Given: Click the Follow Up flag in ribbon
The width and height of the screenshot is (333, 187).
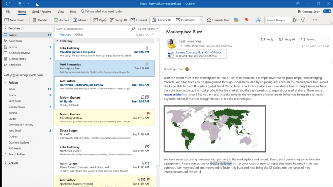Looking at the screenshot, I should 246,20.
